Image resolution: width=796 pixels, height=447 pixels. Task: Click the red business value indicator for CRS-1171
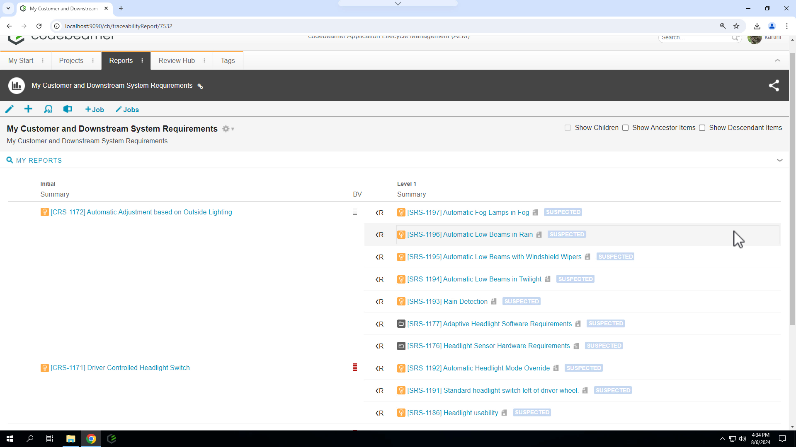(x=355, y=367)
